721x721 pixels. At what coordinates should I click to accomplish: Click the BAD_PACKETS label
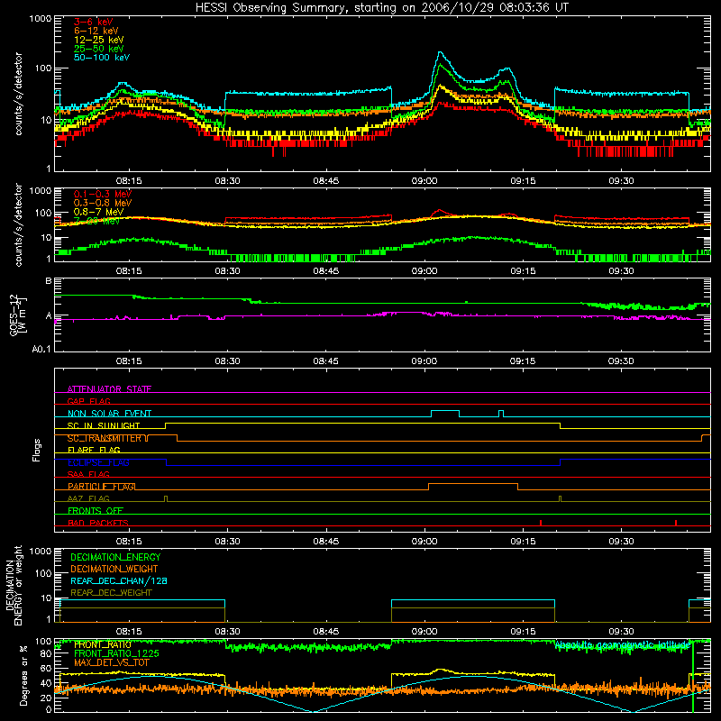[98, 523]
